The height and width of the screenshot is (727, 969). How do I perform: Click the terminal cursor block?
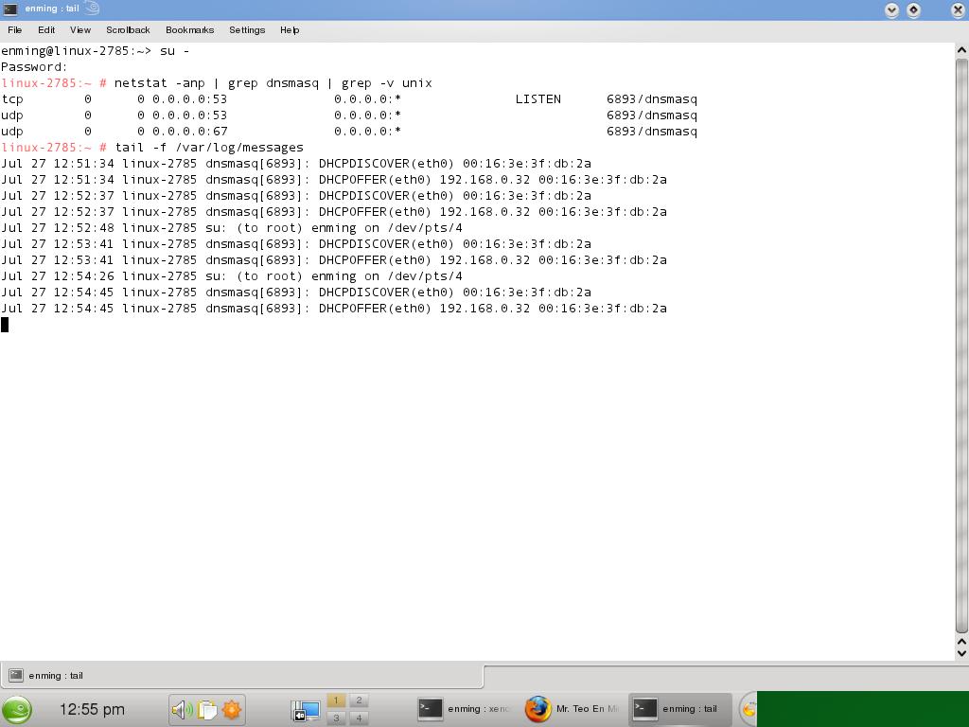(x=5, y=325)
